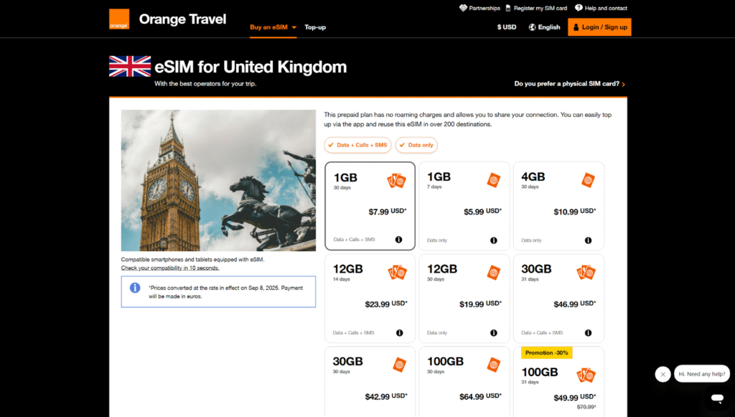The height and width of the screenshot is (417, 735).
Task: Click the Promotion -30% badge
Action: [x=546, y=353]
